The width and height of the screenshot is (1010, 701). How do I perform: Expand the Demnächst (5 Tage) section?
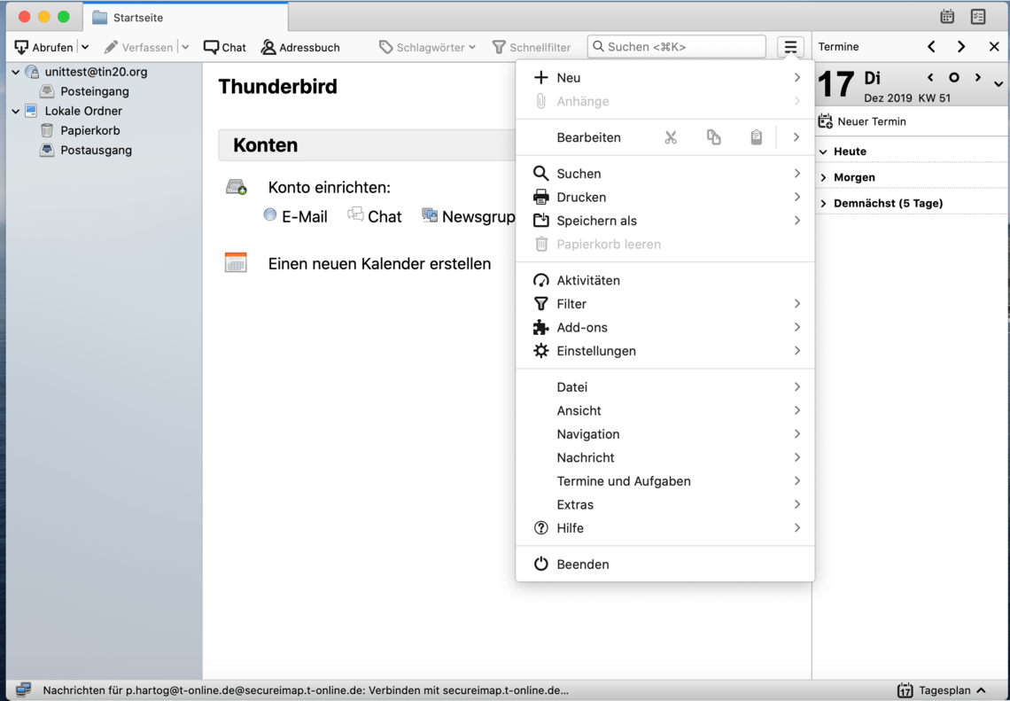coord(823,203)
